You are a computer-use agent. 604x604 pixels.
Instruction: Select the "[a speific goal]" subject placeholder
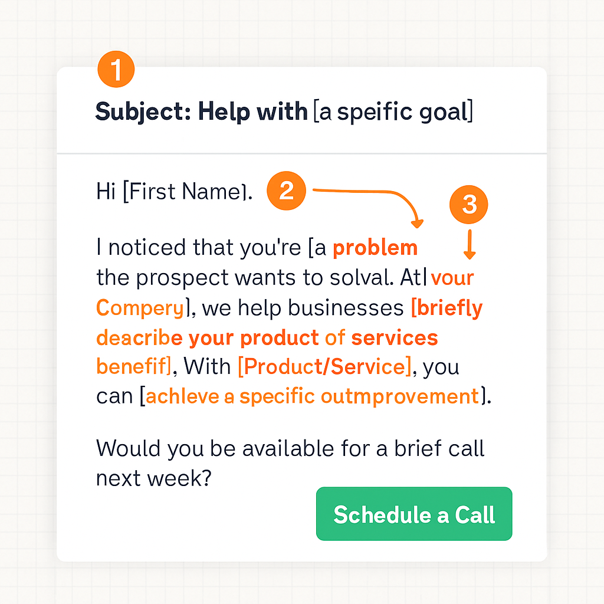pos(393,111)
